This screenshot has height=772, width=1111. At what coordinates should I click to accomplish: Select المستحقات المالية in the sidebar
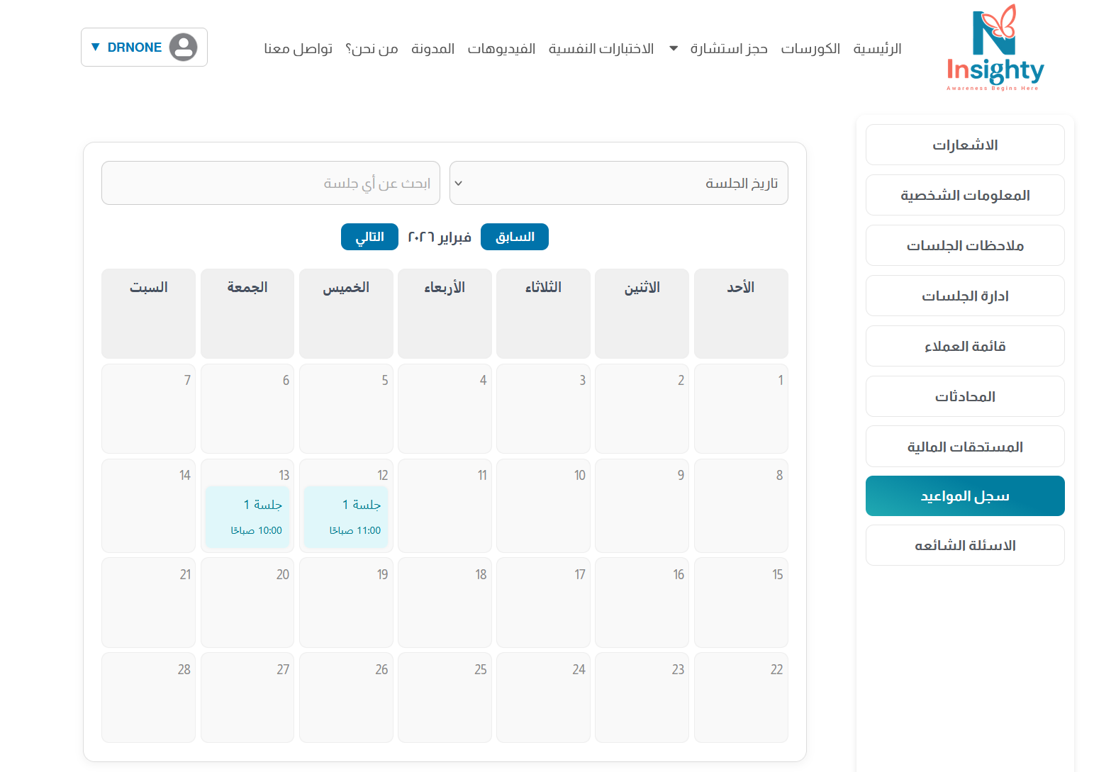(x=964, y=447)
